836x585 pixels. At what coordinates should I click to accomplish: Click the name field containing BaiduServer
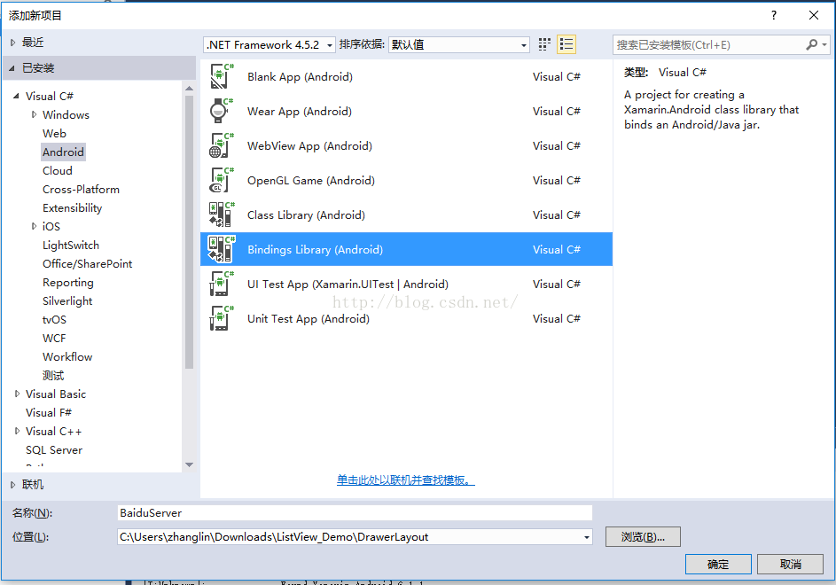(355, 512)
